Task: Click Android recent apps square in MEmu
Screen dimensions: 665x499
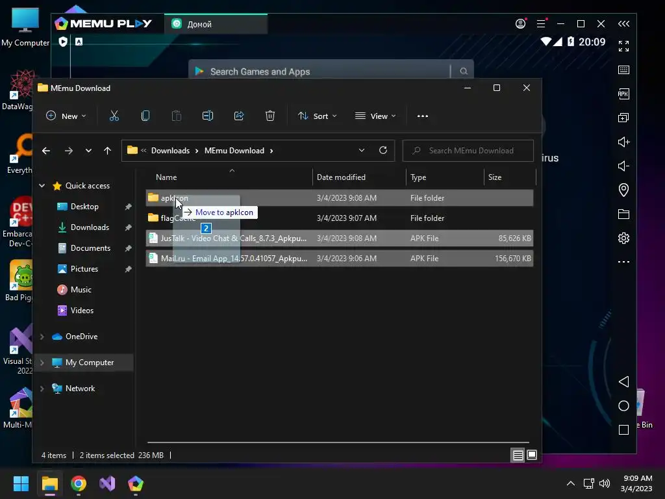Action: pyautogui.click(x=623, y=430)
